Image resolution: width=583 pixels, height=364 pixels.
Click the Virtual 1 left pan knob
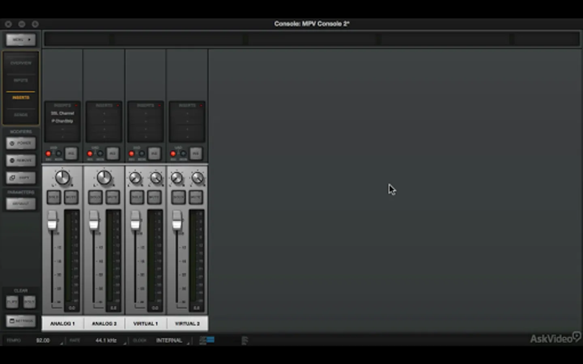(x=135, y=178)
